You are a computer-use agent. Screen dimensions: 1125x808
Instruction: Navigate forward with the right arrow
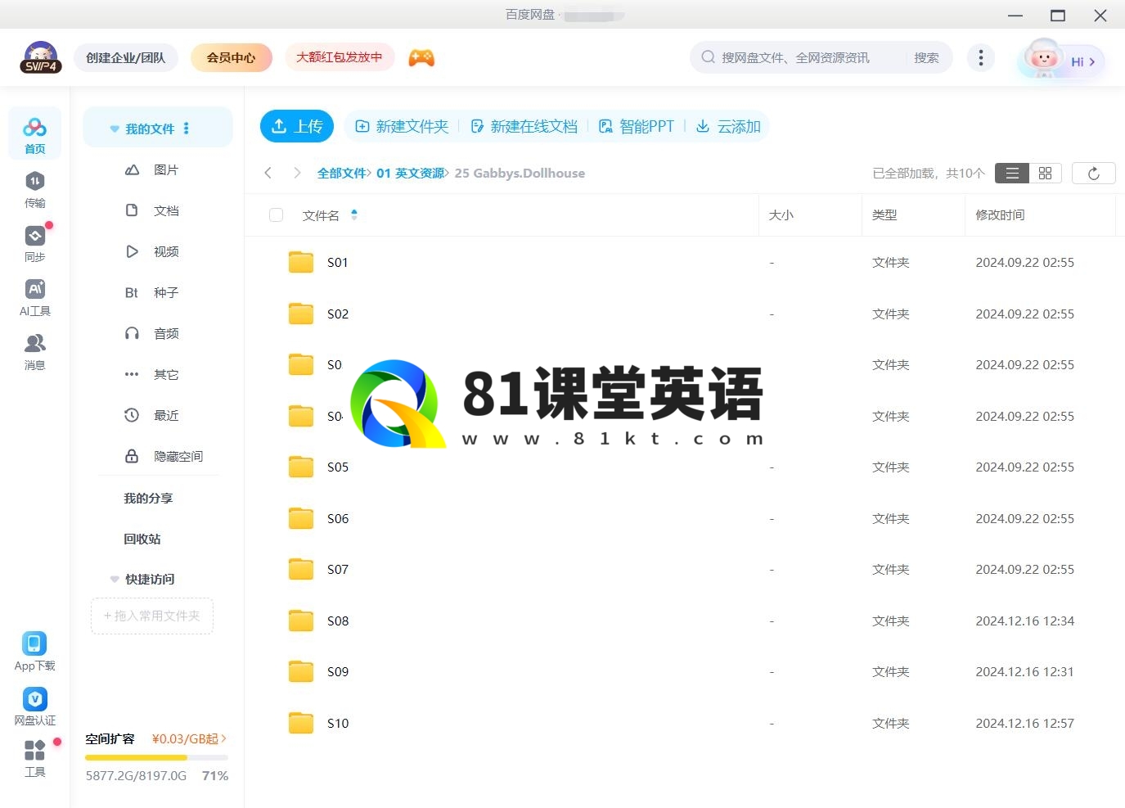tap(297, 173)
